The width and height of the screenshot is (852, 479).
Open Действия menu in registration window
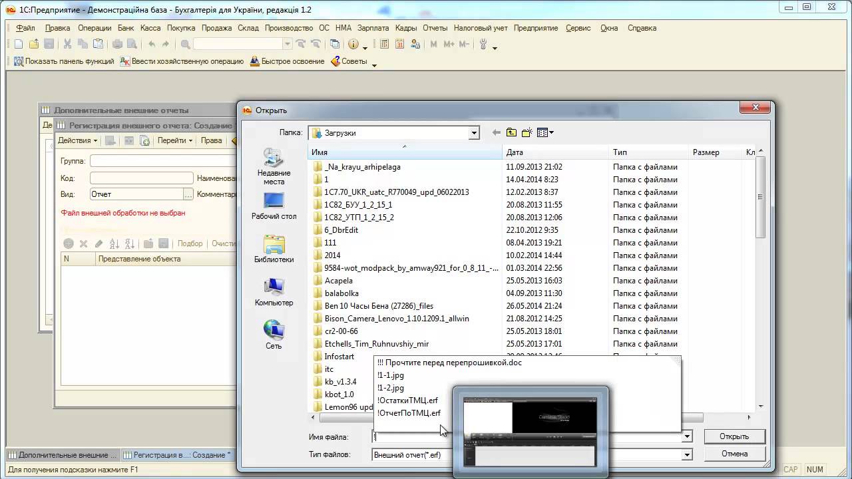point(77,140)
